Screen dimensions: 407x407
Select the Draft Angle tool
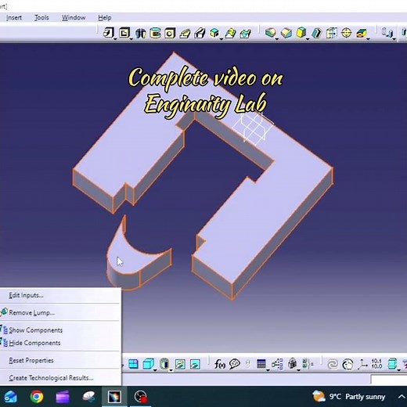301,33
